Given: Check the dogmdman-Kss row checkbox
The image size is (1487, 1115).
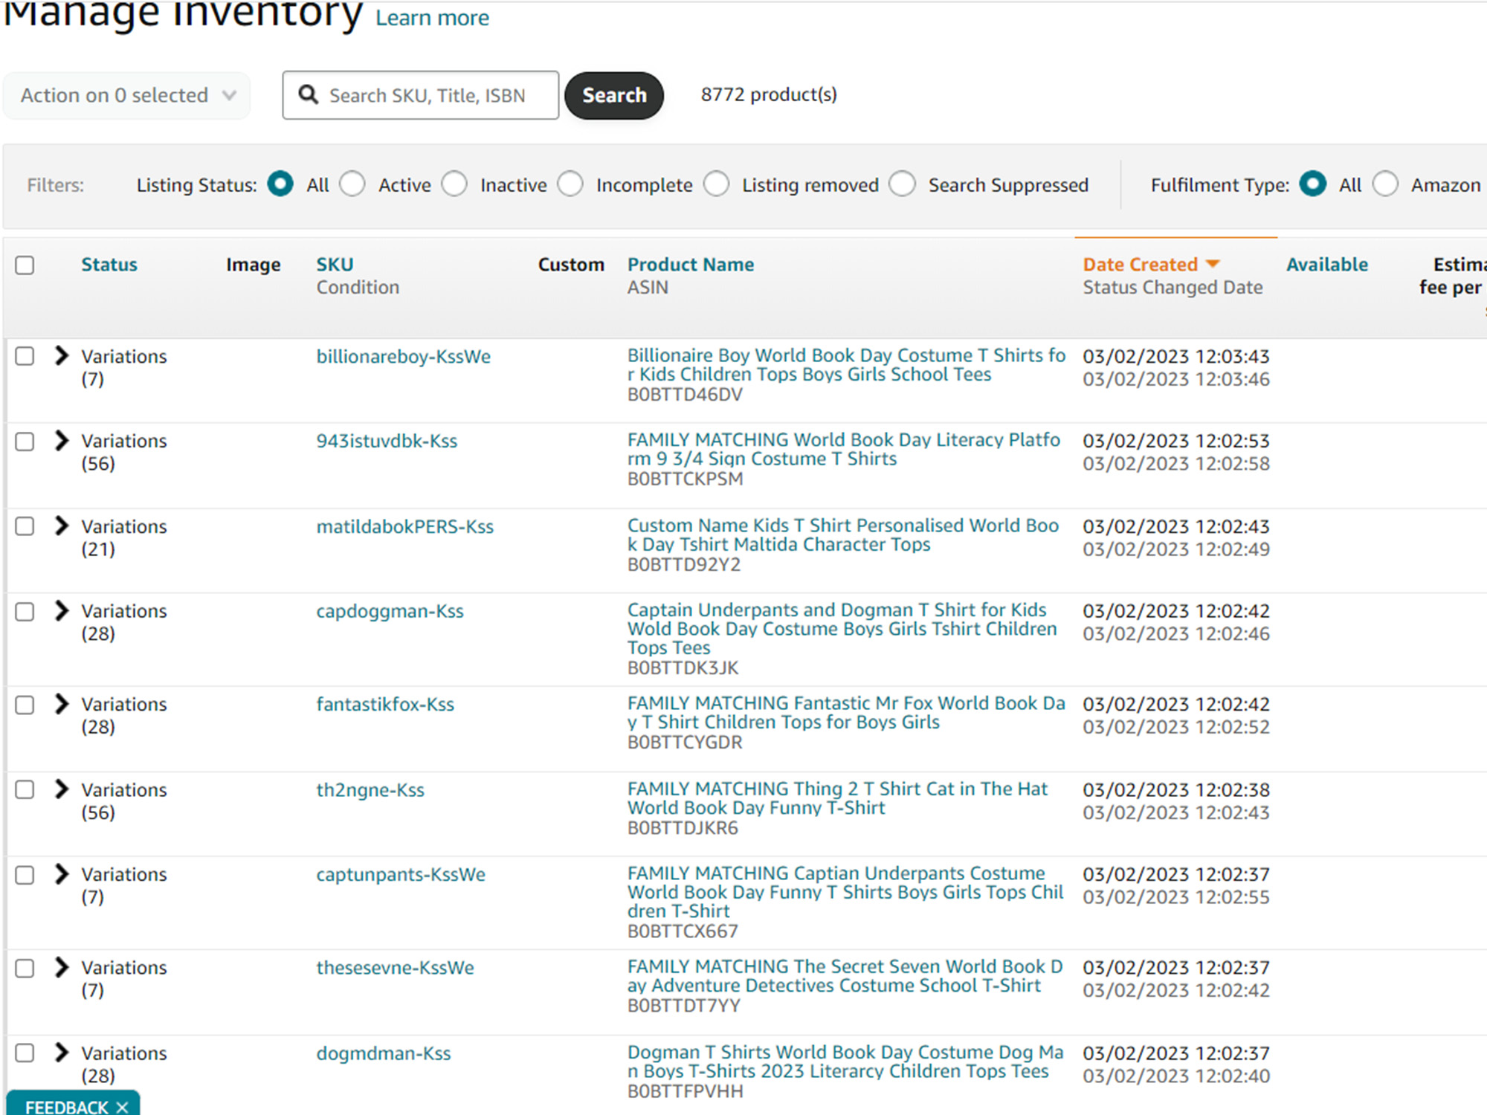Looking at the screenshot, I should [x=25, y=1053].
